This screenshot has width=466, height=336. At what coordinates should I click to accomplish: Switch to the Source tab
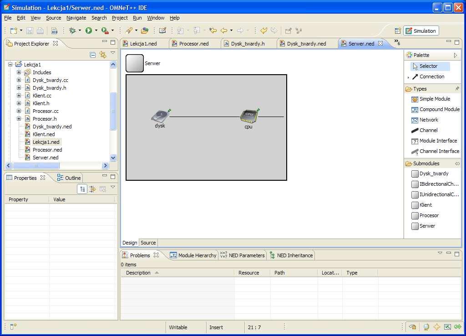click(148, 243)
